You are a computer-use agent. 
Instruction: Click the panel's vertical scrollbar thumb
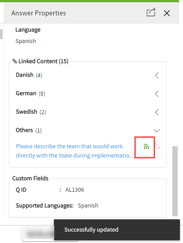175,181
